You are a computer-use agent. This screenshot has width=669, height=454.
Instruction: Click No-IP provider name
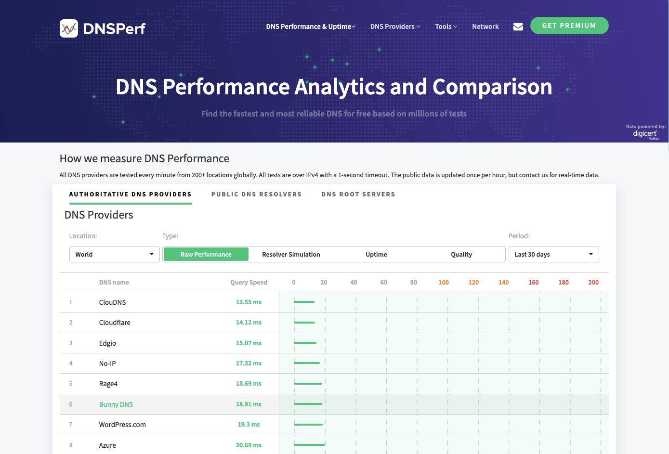point(107,363)
